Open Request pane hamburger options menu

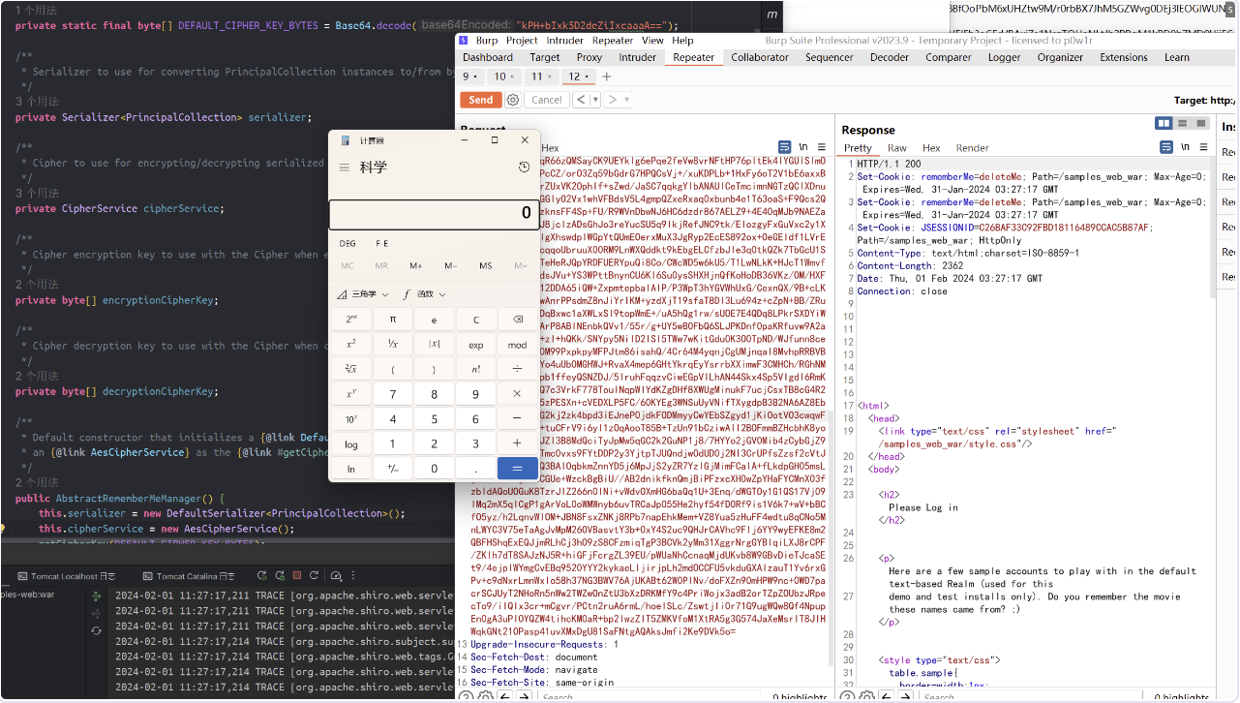(823, 147)
